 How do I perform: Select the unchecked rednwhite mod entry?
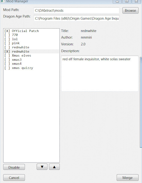pos(32,47)
